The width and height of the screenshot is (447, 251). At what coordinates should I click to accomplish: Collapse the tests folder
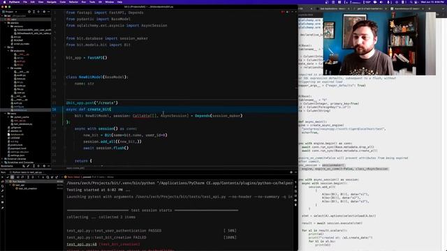pos(6,114)
